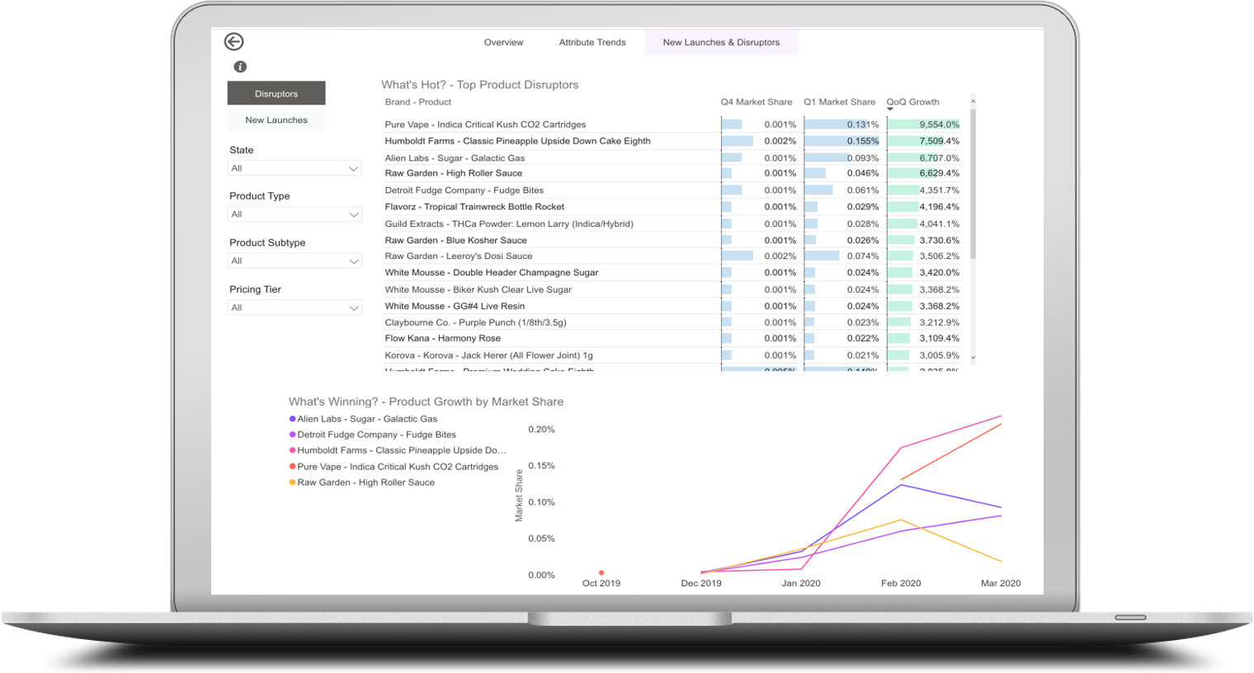The height and width of the screenshot is (673, 1254).
Task: Select the Disruptors button
Action: coord(276,93)
